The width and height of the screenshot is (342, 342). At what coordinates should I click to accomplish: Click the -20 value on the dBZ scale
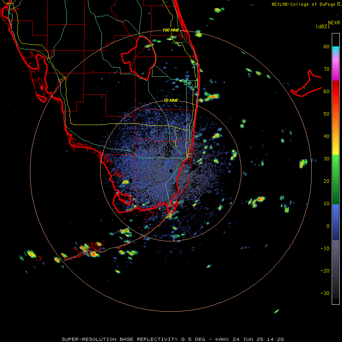(x=325, y=271)
